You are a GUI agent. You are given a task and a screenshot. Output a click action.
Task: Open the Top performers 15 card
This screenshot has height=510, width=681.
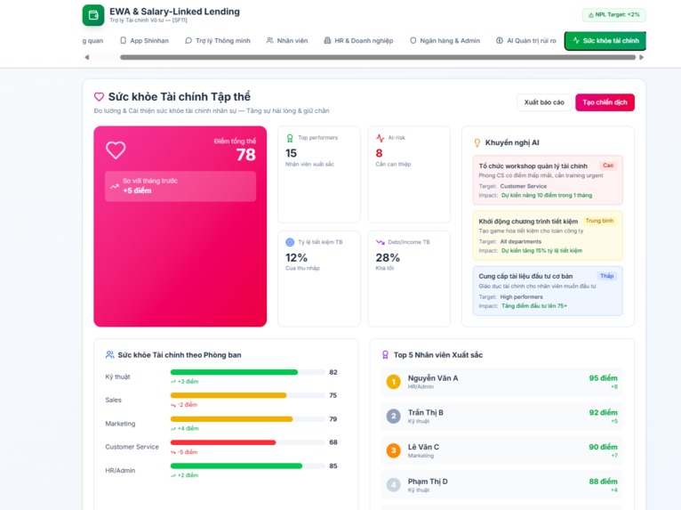pos(319,174)
